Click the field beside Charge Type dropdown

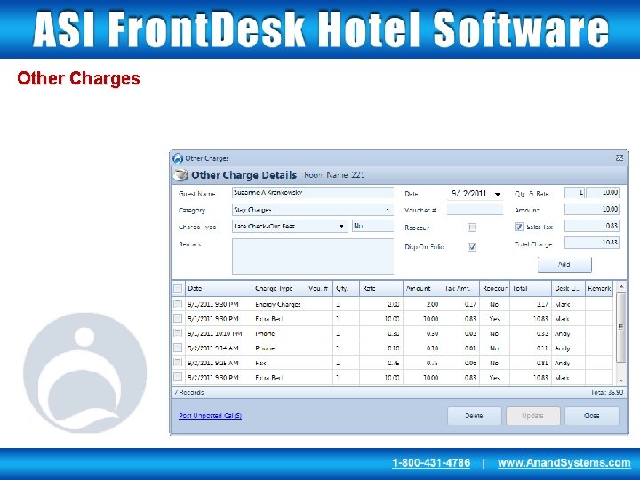pyautogui.click(x=373, y=226)
